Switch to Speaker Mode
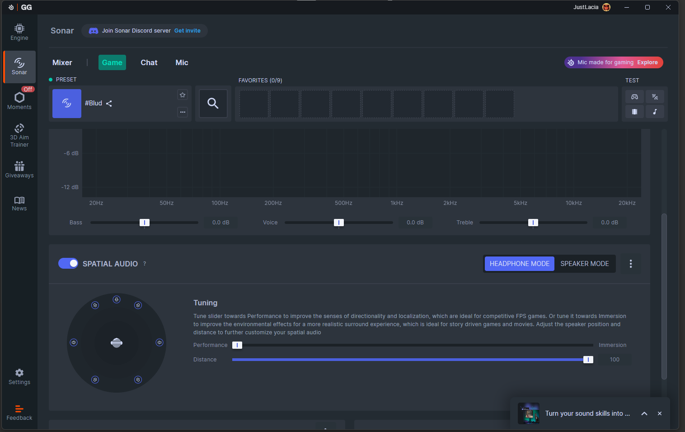685x432 pixels. (585, 264)
